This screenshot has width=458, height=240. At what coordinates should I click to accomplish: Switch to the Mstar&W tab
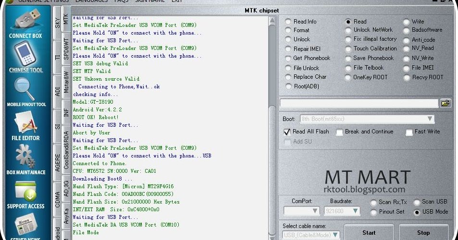click(66, 82)
